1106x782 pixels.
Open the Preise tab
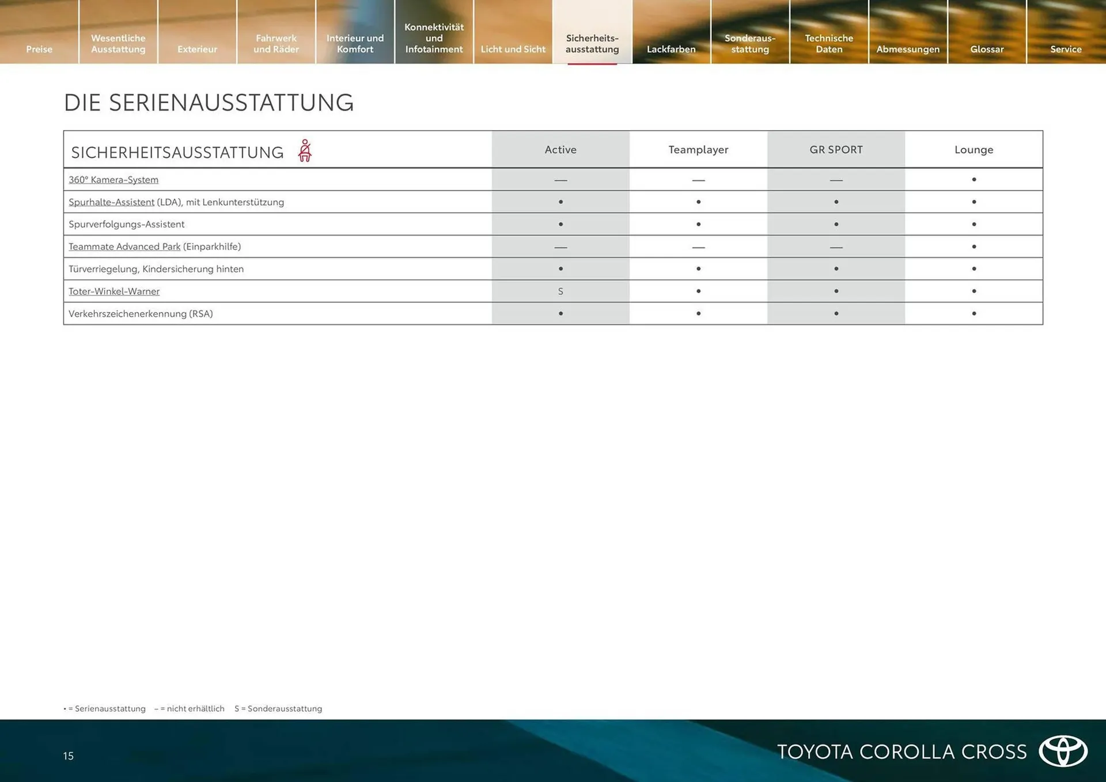click(39, 49)
